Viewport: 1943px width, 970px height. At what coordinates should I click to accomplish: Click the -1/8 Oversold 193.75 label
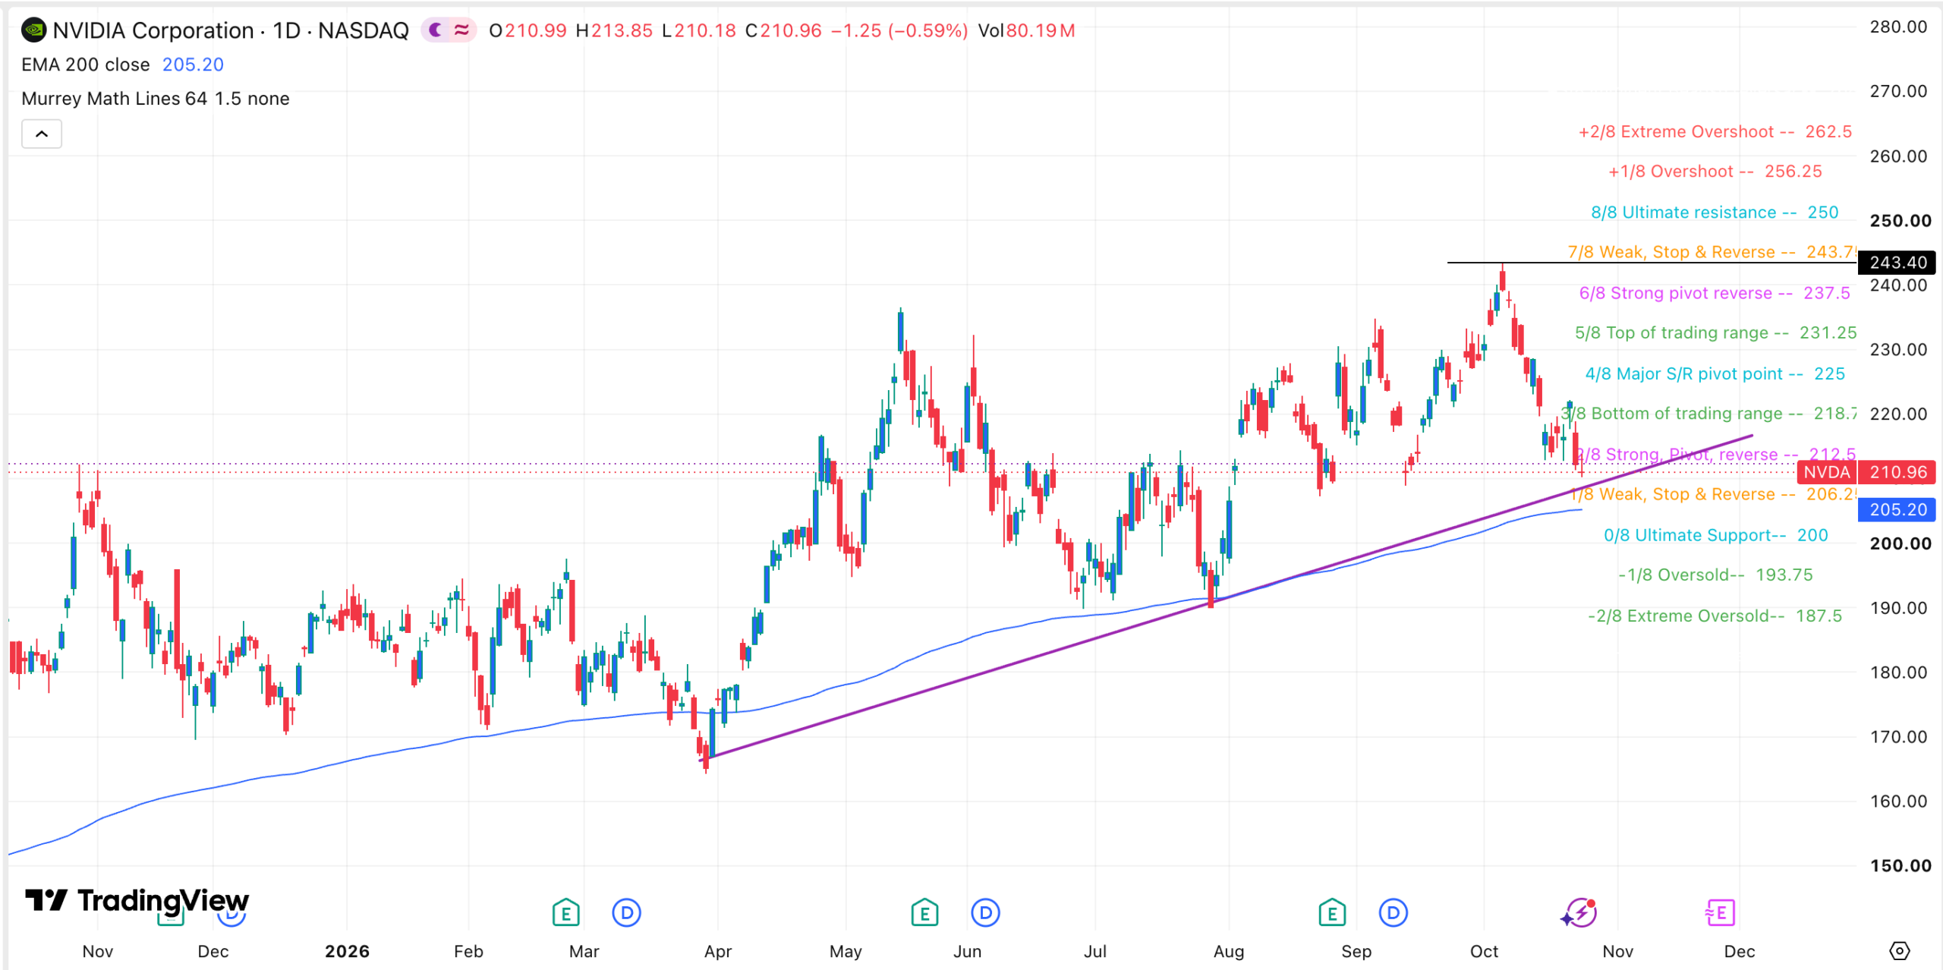tap(1715, 575)
